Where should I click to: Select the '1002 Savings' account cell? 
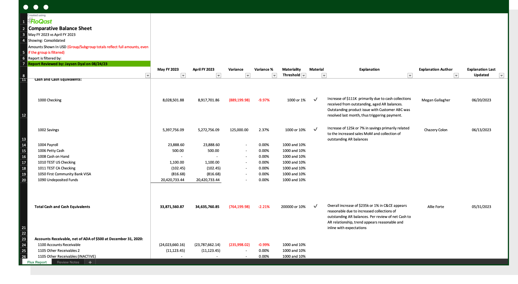(x=48, y=130)
